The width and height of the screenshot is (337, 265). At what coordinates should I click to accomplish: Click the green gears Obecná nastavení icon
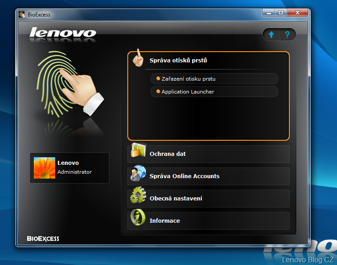pos(138,196)
